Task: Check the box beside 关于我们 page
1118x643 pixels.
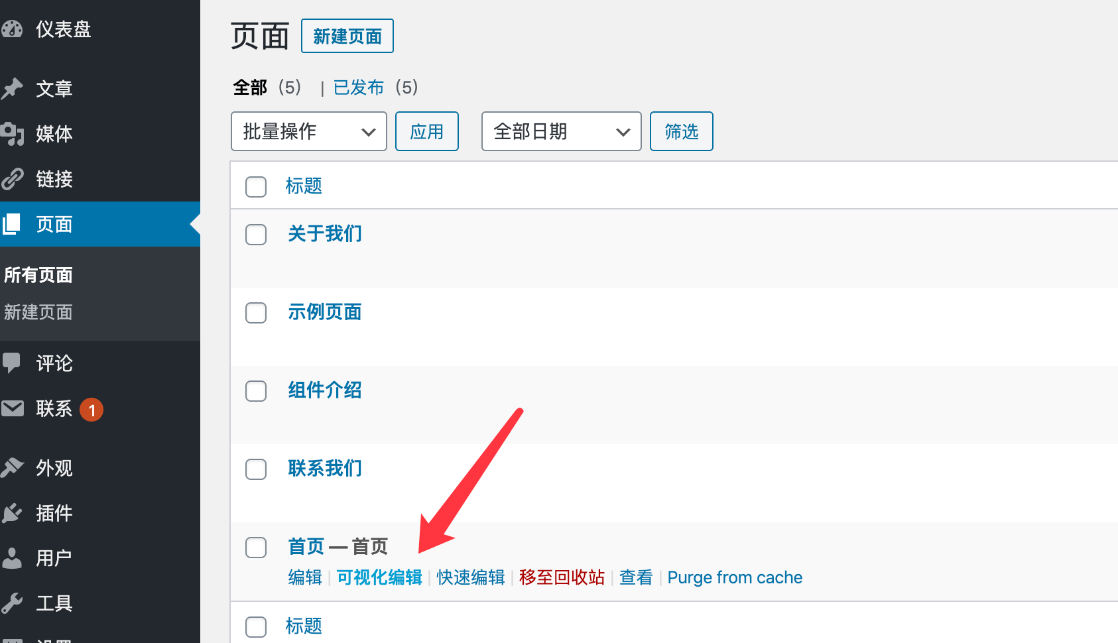Action: tap(256, 235)
